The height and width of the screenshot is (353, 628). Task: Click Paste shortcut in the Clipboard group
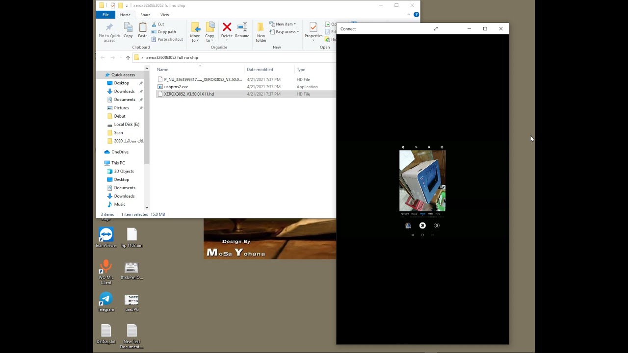click(167, 39)
